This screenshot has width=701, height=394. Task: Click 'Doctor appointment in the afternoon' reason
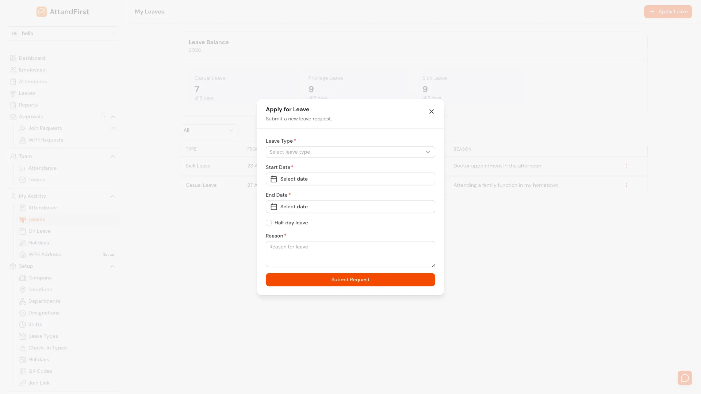coord(497,166)
